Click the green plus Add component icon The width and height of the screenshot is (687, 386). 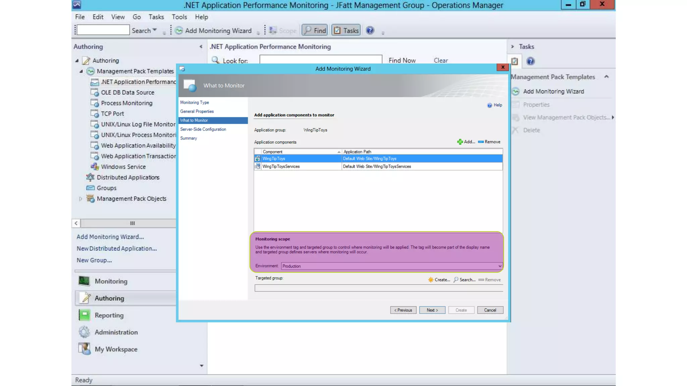coord(460,142)
